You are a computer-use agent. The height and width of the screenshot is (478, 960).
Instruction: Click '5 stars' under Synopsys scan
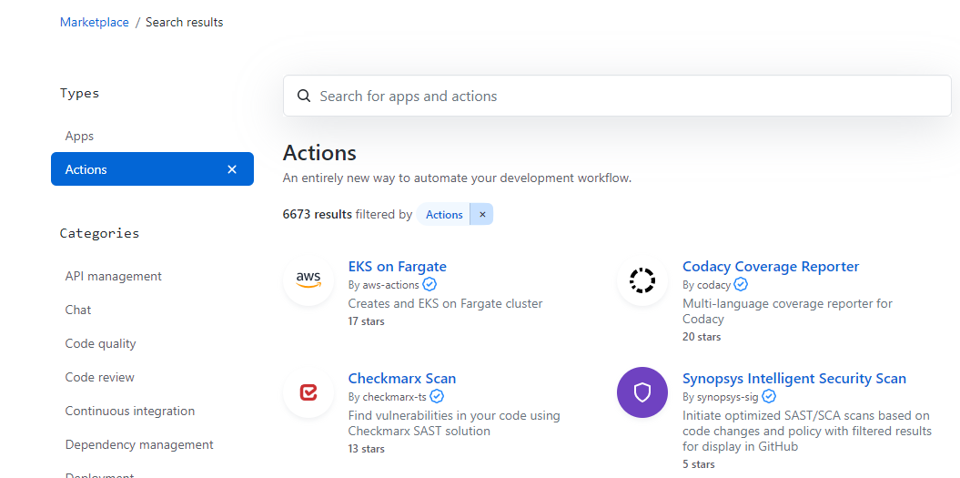(699, 464)
